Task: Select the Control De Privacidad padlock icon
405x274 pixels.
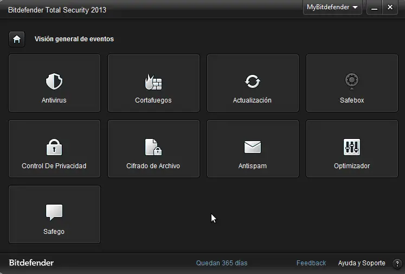Action: click(x=54, y=147)
